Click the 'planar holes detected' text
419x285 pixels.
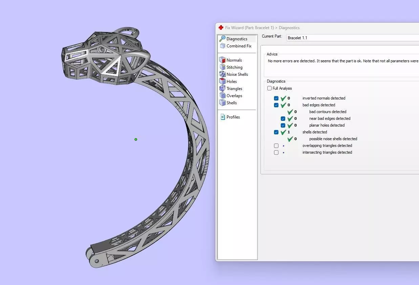tap(327, 125)
